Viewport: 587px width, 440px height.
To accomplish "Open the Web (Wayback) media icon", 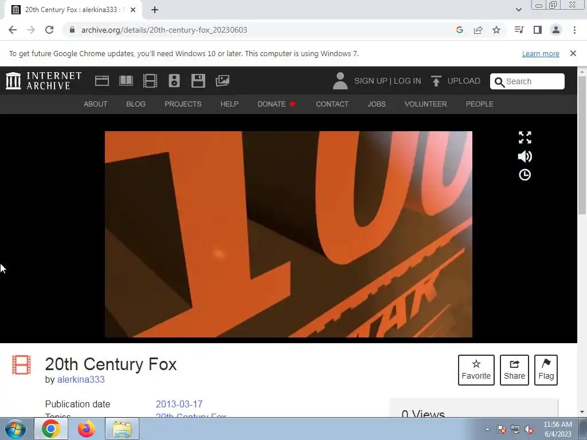I will coord(102,81).
